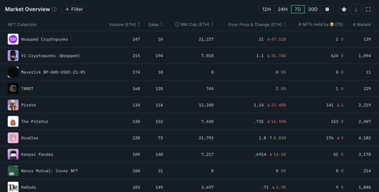Click The Potatoz wallets count 2,407
The height and width of the screenshot is (192, 379).
coord(365,121)
